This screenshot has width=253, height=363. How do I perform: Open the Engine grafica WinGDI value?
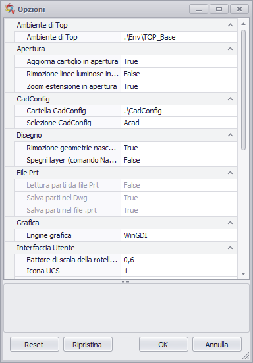pos(179,235)
